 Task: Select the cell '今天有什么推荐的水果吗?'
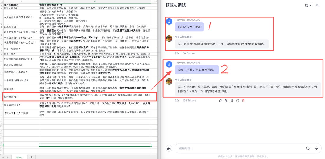pyautogui.click(x=21, y=17)
